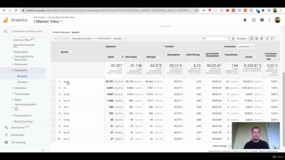The image size is (285, 160).
Task: Click the page vertical scrollbar
Action: click(284, 109)
